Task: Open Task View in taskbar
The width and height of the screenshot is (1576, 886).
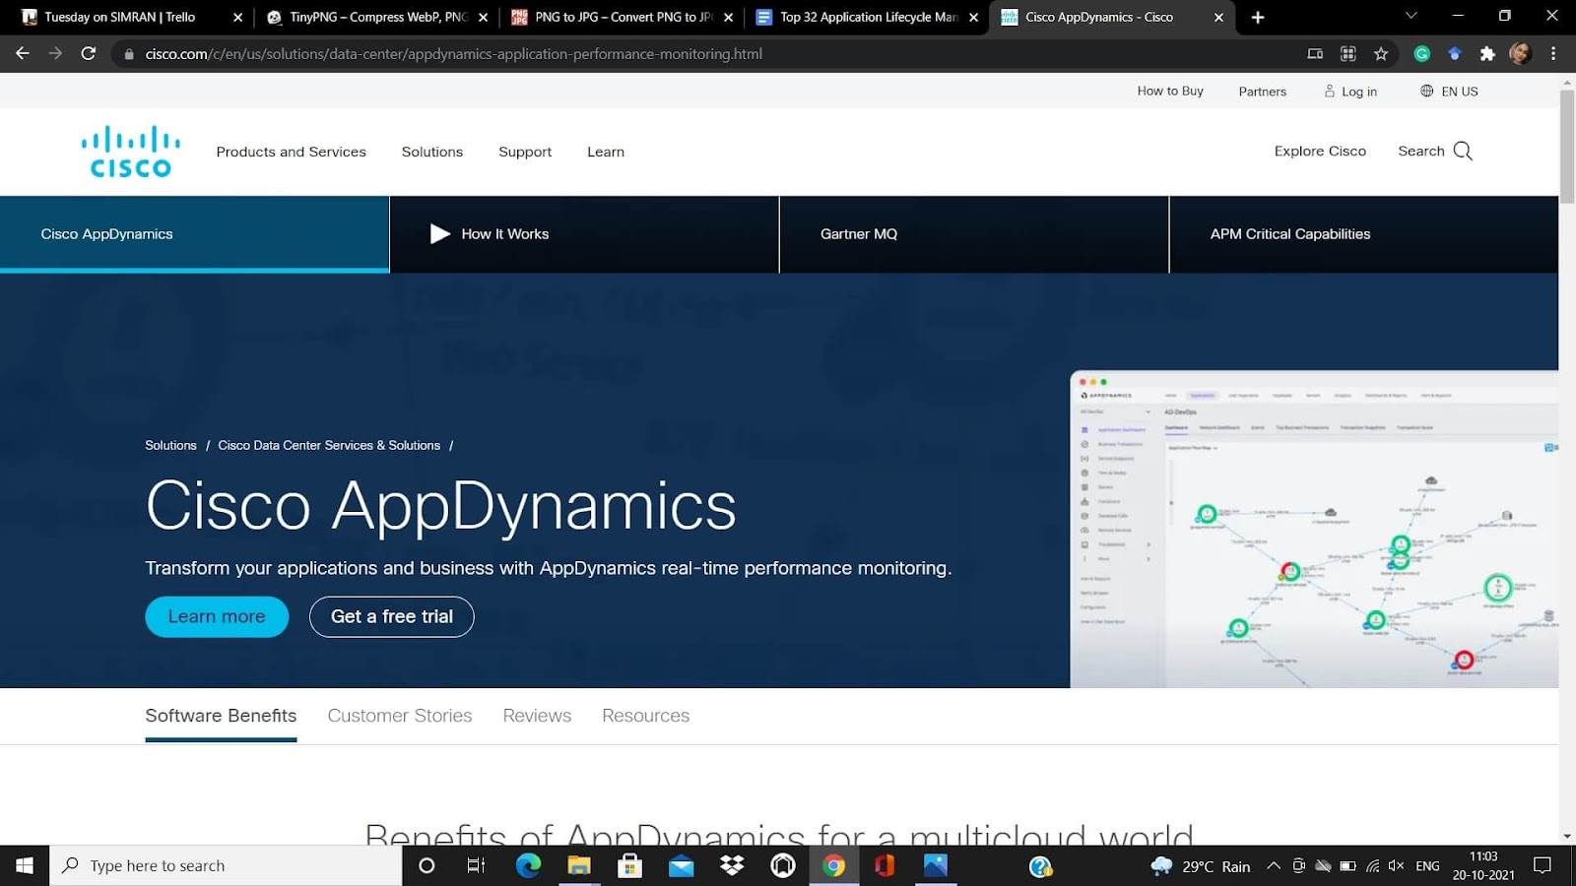Action: click(476, 865)
